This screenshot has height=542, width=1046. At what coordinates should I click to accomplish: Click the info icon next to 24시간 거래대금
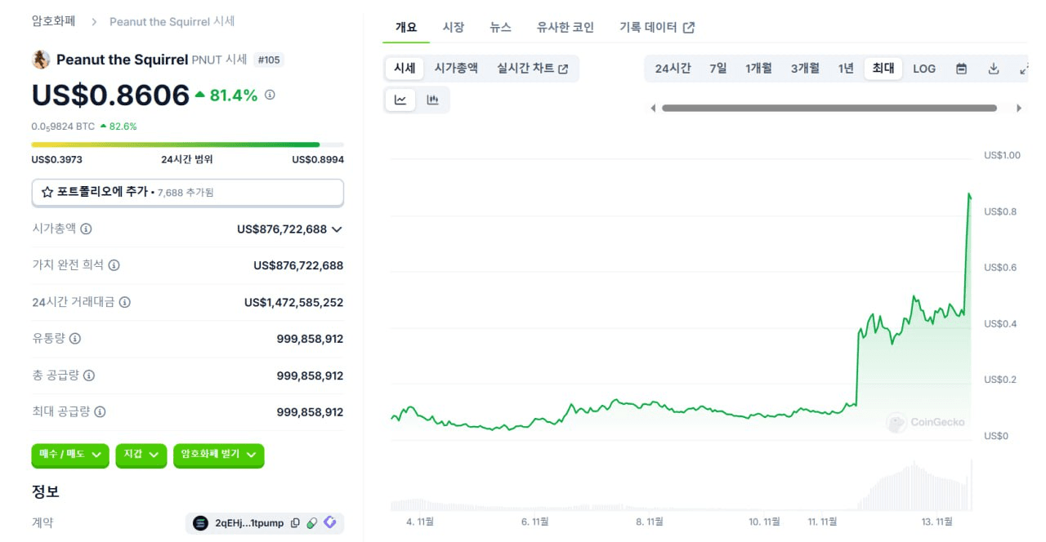124,302
